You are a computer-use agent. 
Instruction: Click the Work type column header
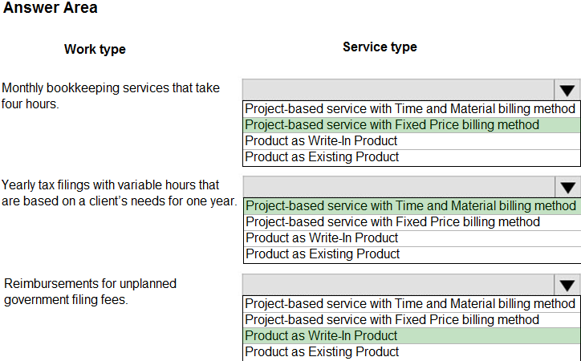(x=95, y=49)
